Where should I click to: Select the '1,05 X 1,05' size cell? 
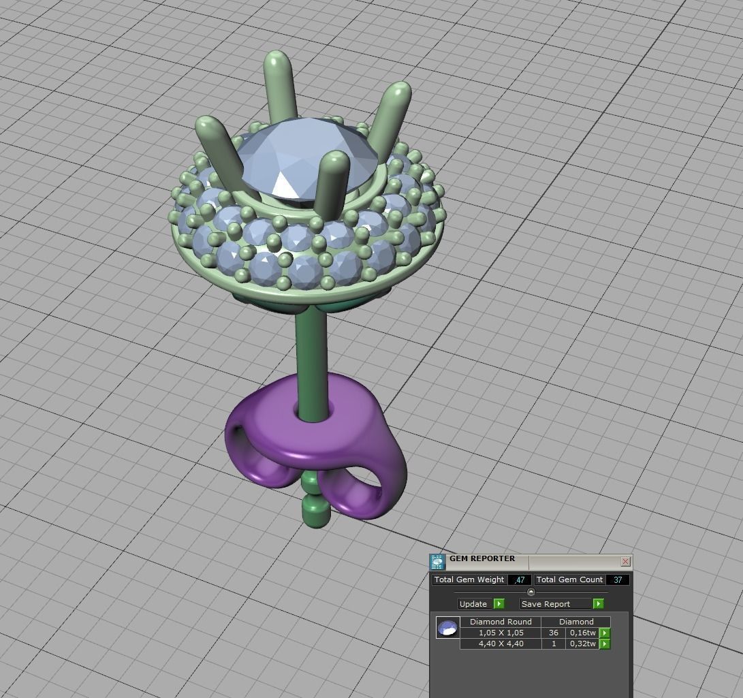pyautogui.click(x=501, y=633)
